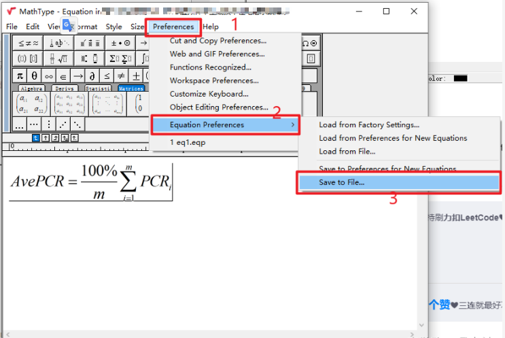This screenshot has width=505, height=338.
Task: Choose Customize Keyboard
Action: pos(209,94)
